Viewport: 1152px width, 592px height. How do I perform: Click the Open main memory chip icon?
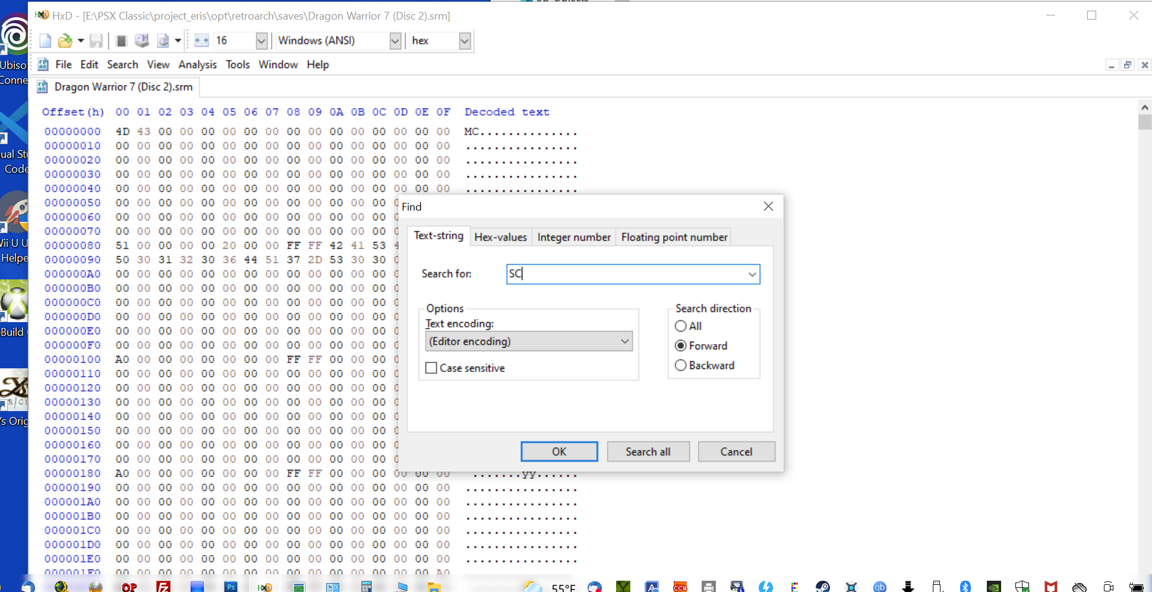point(121,40)
